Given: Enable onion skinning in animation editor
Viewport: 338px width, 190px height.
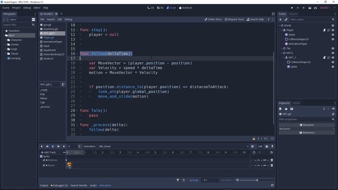Looking at the screenshot, I should tap(267, 147).
